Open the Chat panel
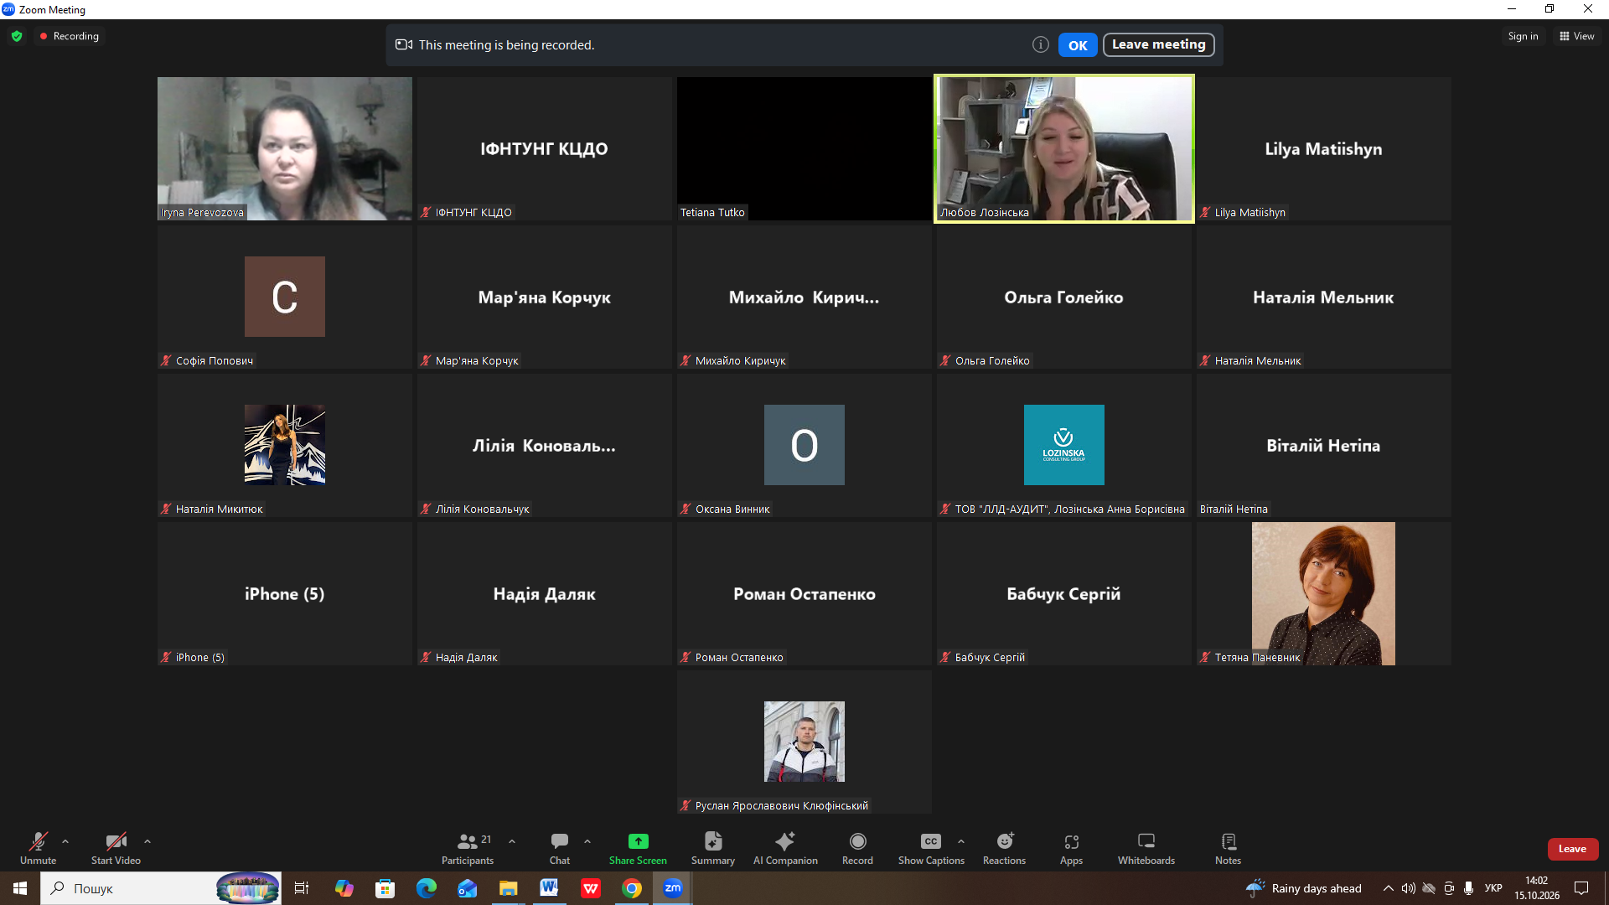Screen dimensions: 1609x905 pos(559,848)
